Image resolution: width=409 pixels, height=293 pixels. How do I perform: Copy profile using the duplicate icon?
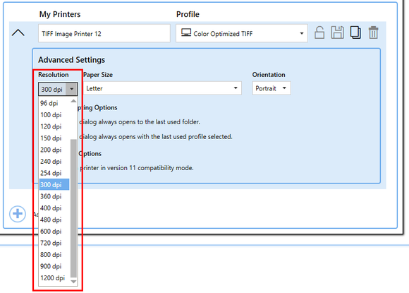click(355, 32)
